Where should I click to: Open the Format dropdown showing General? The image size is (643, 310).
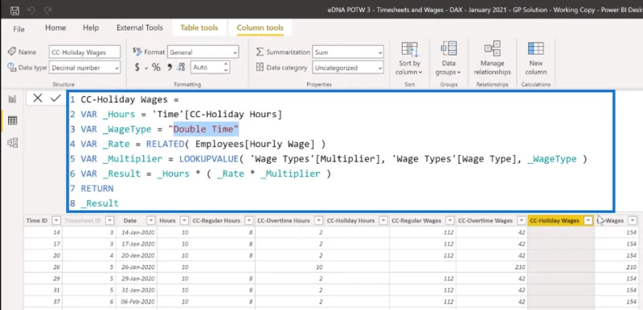coord(203,52)
